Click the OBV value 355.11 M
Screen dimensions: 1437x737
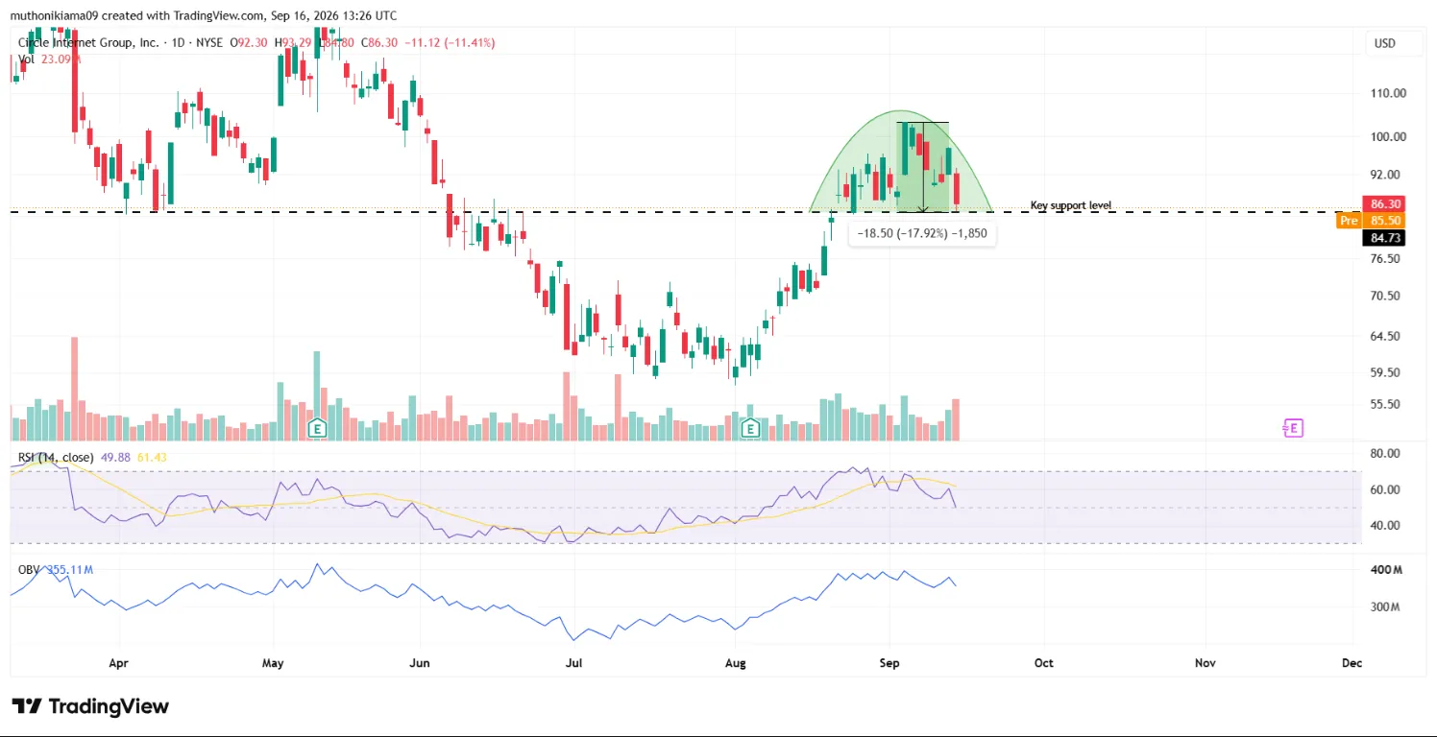click(x=69, y=570)
